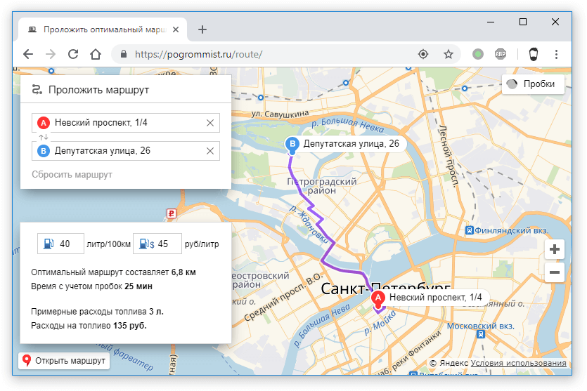
Task: Click the blue B map marker
Action: pyautogui.click(x=292, y=145)
